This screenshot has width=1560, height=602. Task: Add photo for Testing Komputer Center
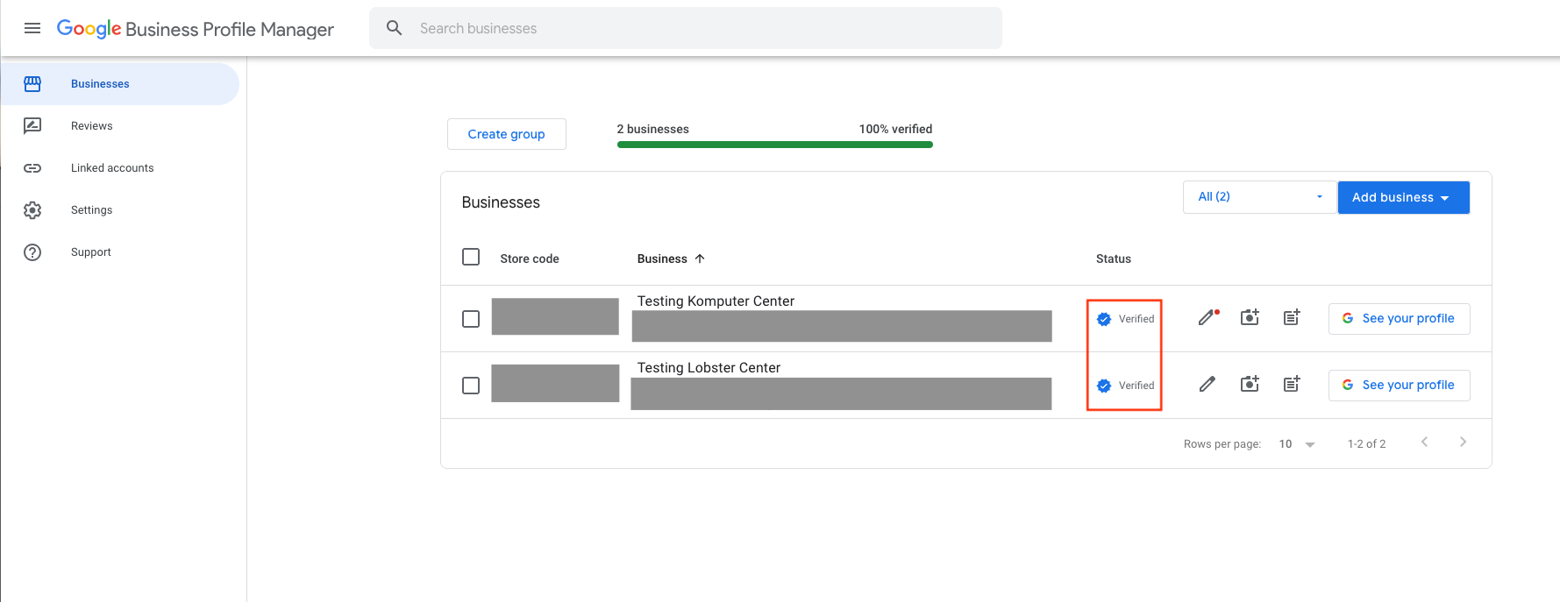tap(1250, 317)
